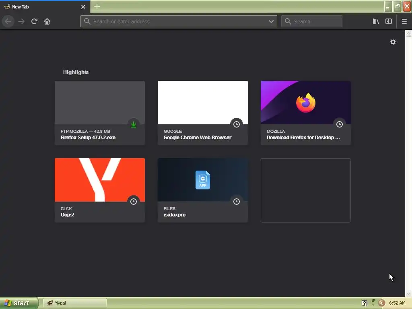Click the Search box in toolbar

312,21
